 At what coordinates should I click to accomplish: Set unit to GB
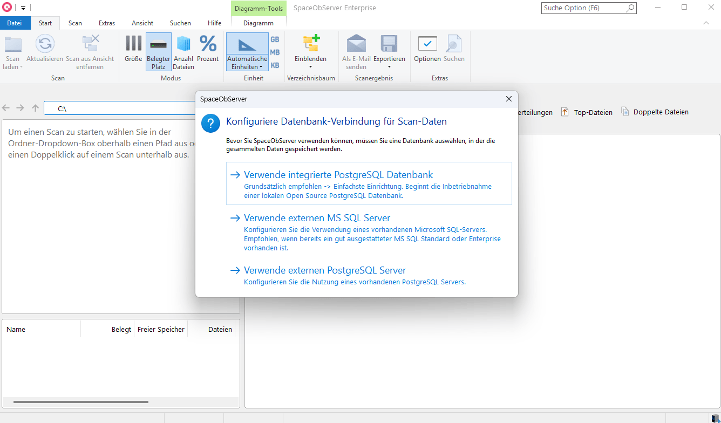275,39
